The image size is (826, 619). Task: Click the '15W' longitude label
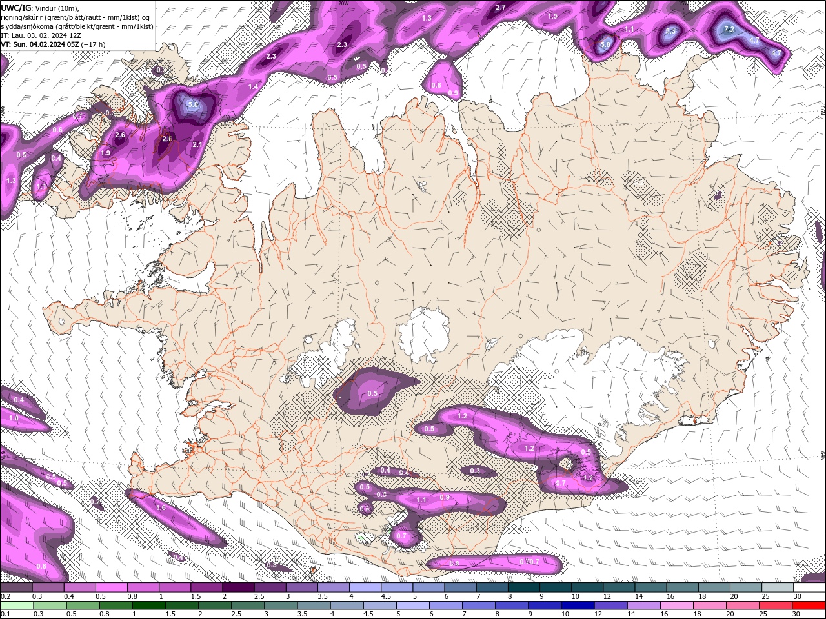tap(683, 3)
